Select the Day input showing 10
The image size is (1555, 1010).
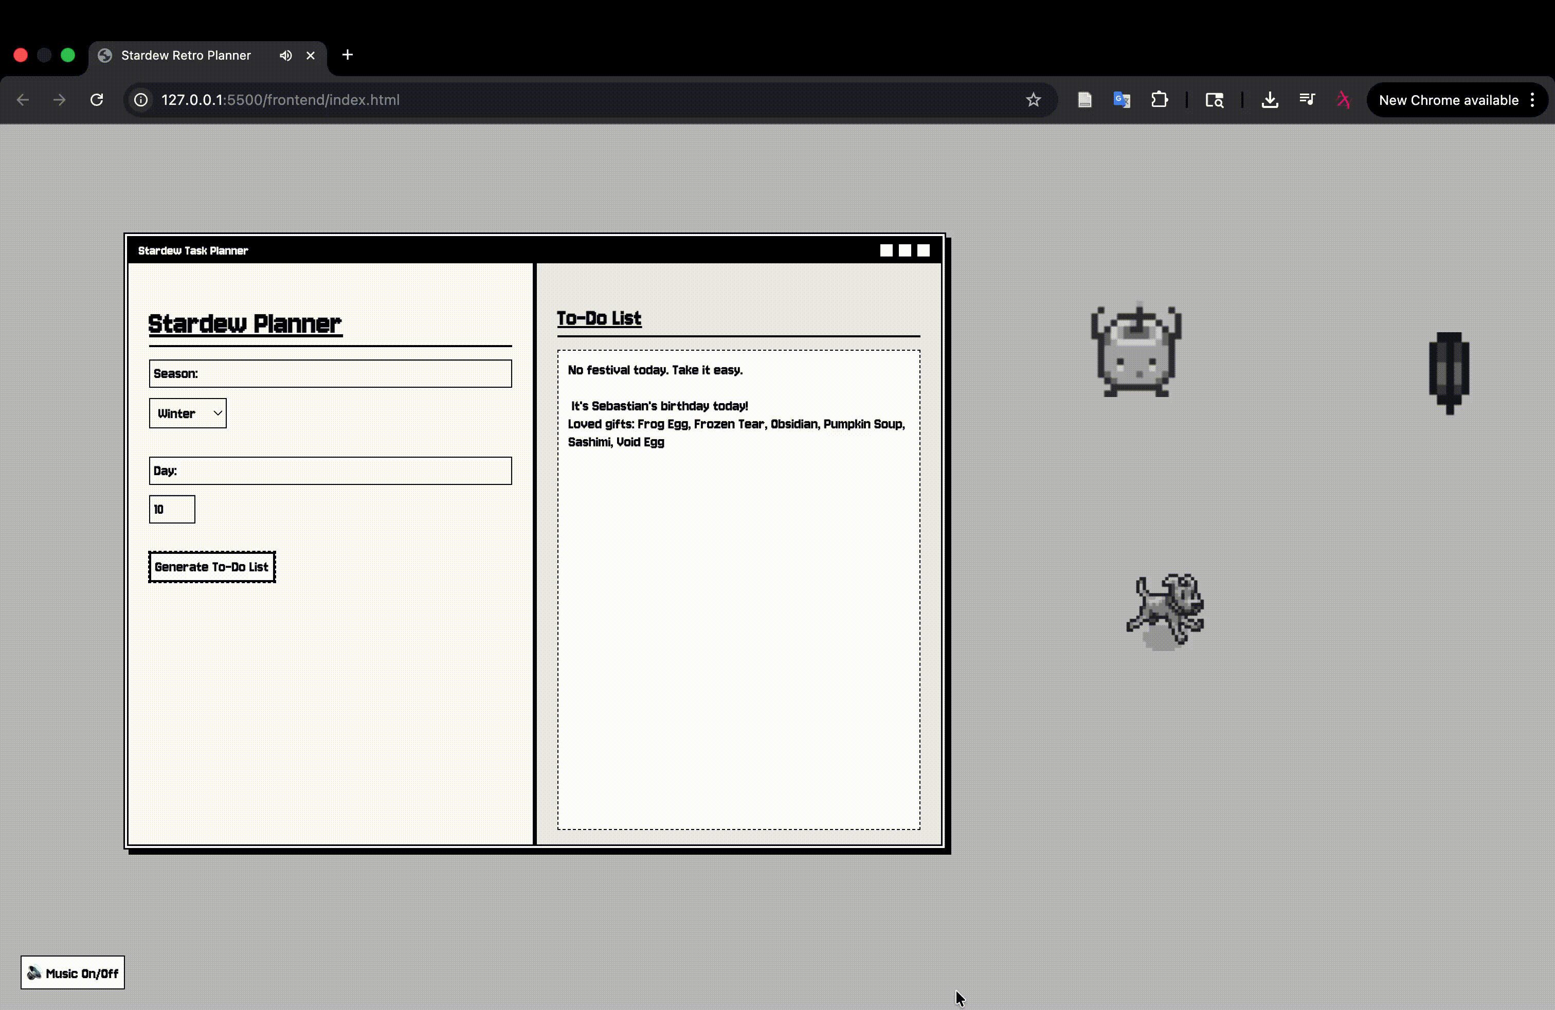tap(171, 509)
